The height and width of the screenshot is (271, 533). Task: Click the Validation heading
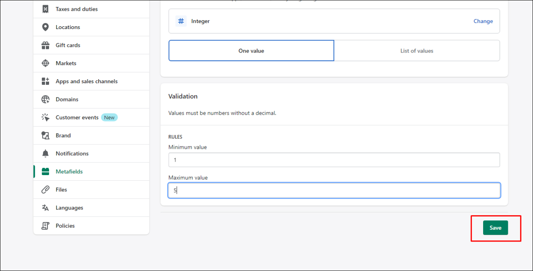183,96
